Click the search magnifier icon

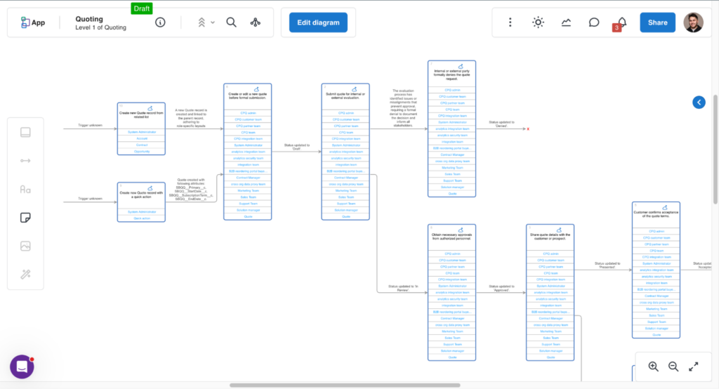click(x=231, y=22)
